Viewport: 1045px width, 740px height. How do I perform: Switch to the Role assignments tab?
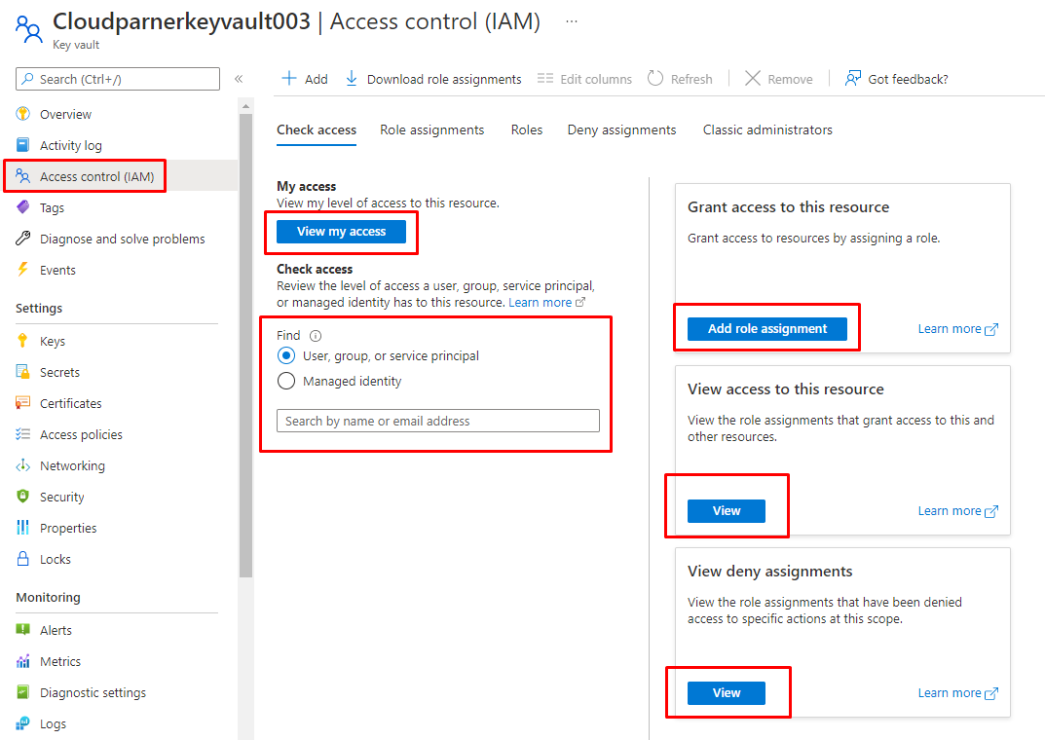coord(431,129)
